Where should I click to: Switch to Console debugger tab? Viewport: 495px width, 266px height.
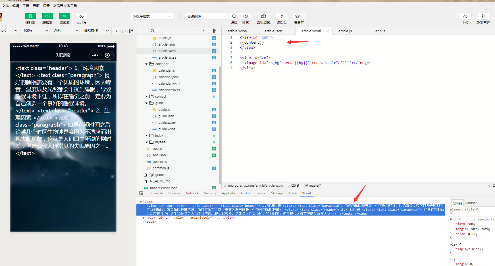pyautogui.click(x=157, y=193)
